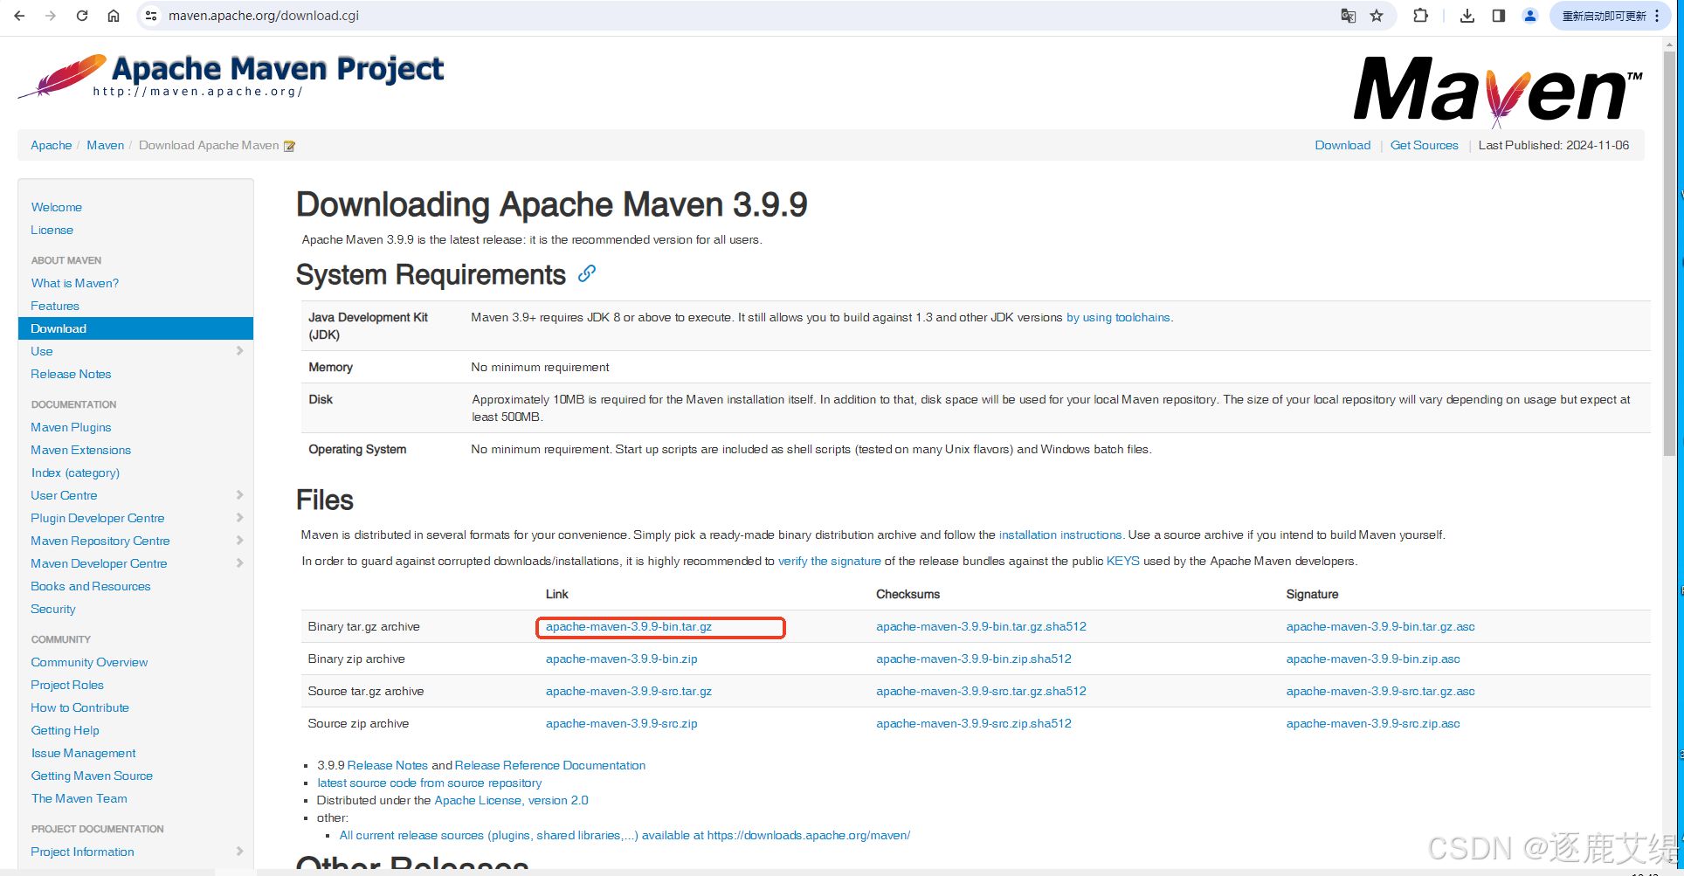The height and width of the screenshot is (876, 1684).
Task: Expand the Project Information arrow
Action: click(240, 852)
